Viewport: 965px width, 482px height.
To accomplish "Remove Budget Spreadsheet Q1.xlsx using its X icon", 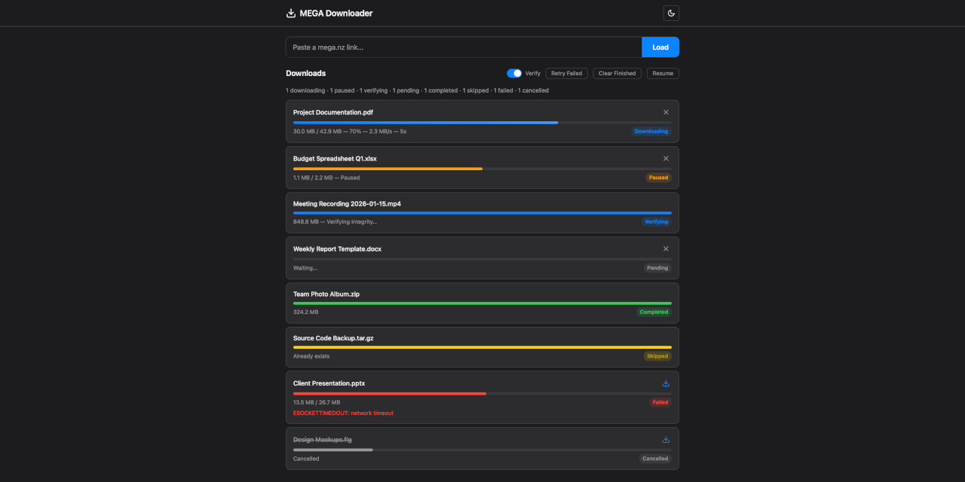I will pos(666,158).
